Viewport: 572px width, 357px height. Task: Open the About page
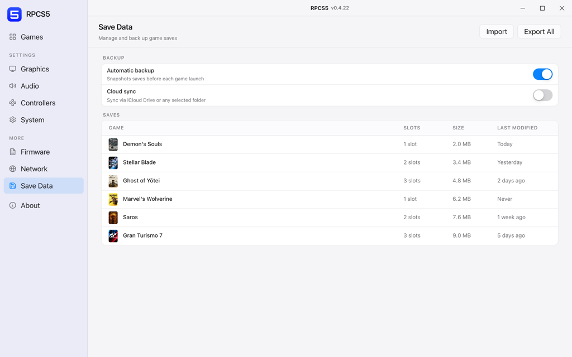(x=44, y=205)
